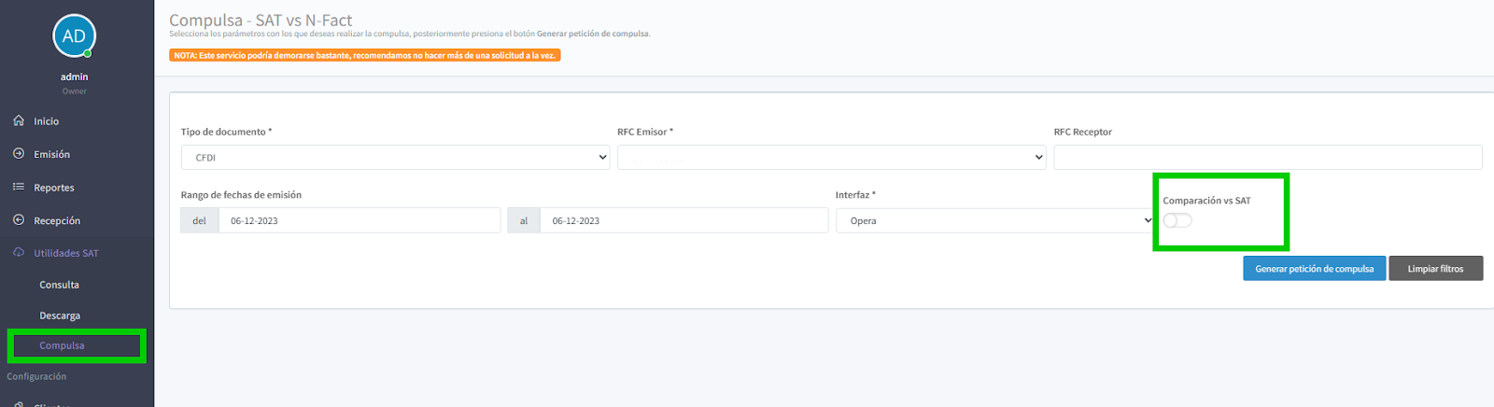
Task: Open the Reportes menu
Action: point(54,188)
